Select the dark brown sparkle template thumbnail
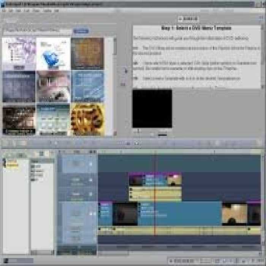266x266 pixels. pyautogui.click(x=19, y=120)
